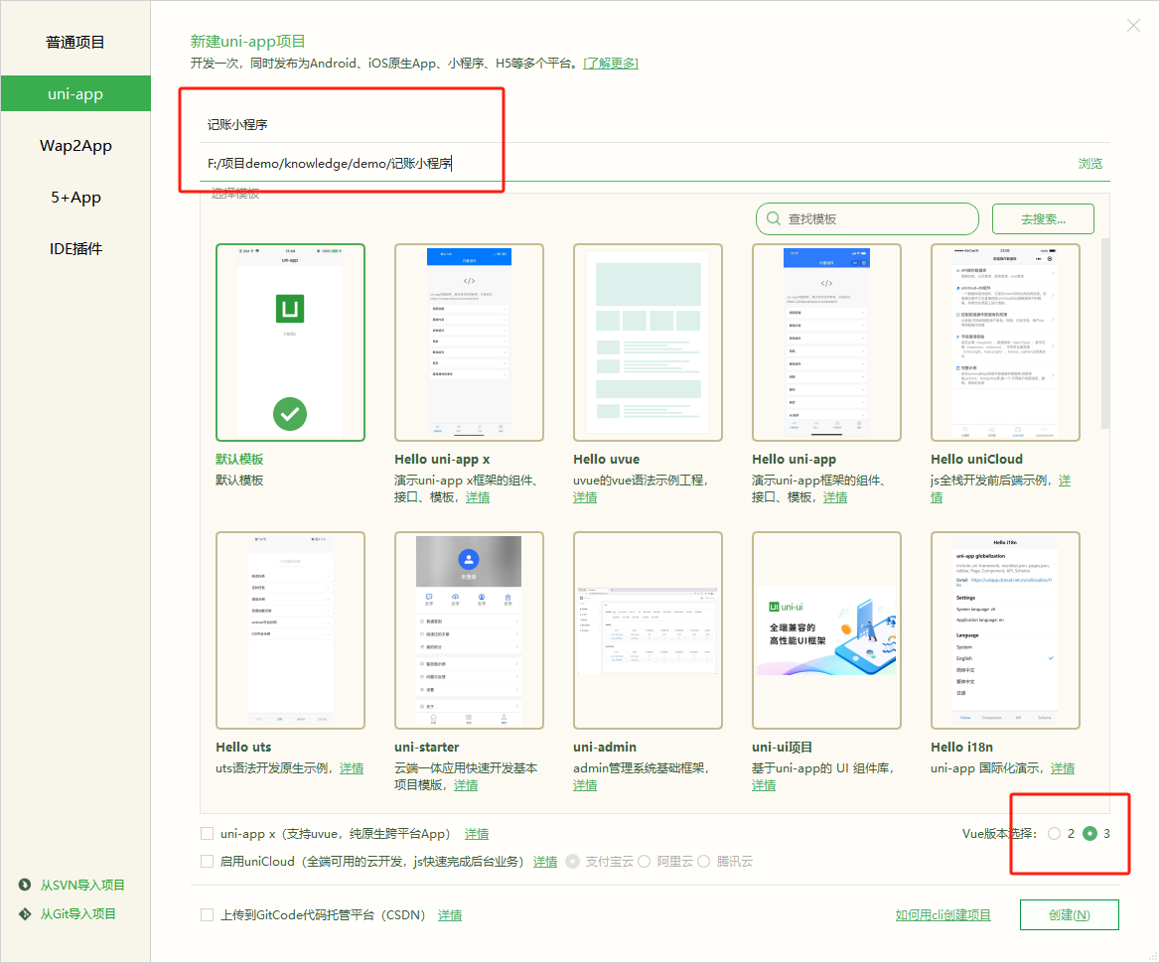Click 从SVN导入项目
Image resolution: width=1160 pixels, height=963 pixels.
pos(82,885)
